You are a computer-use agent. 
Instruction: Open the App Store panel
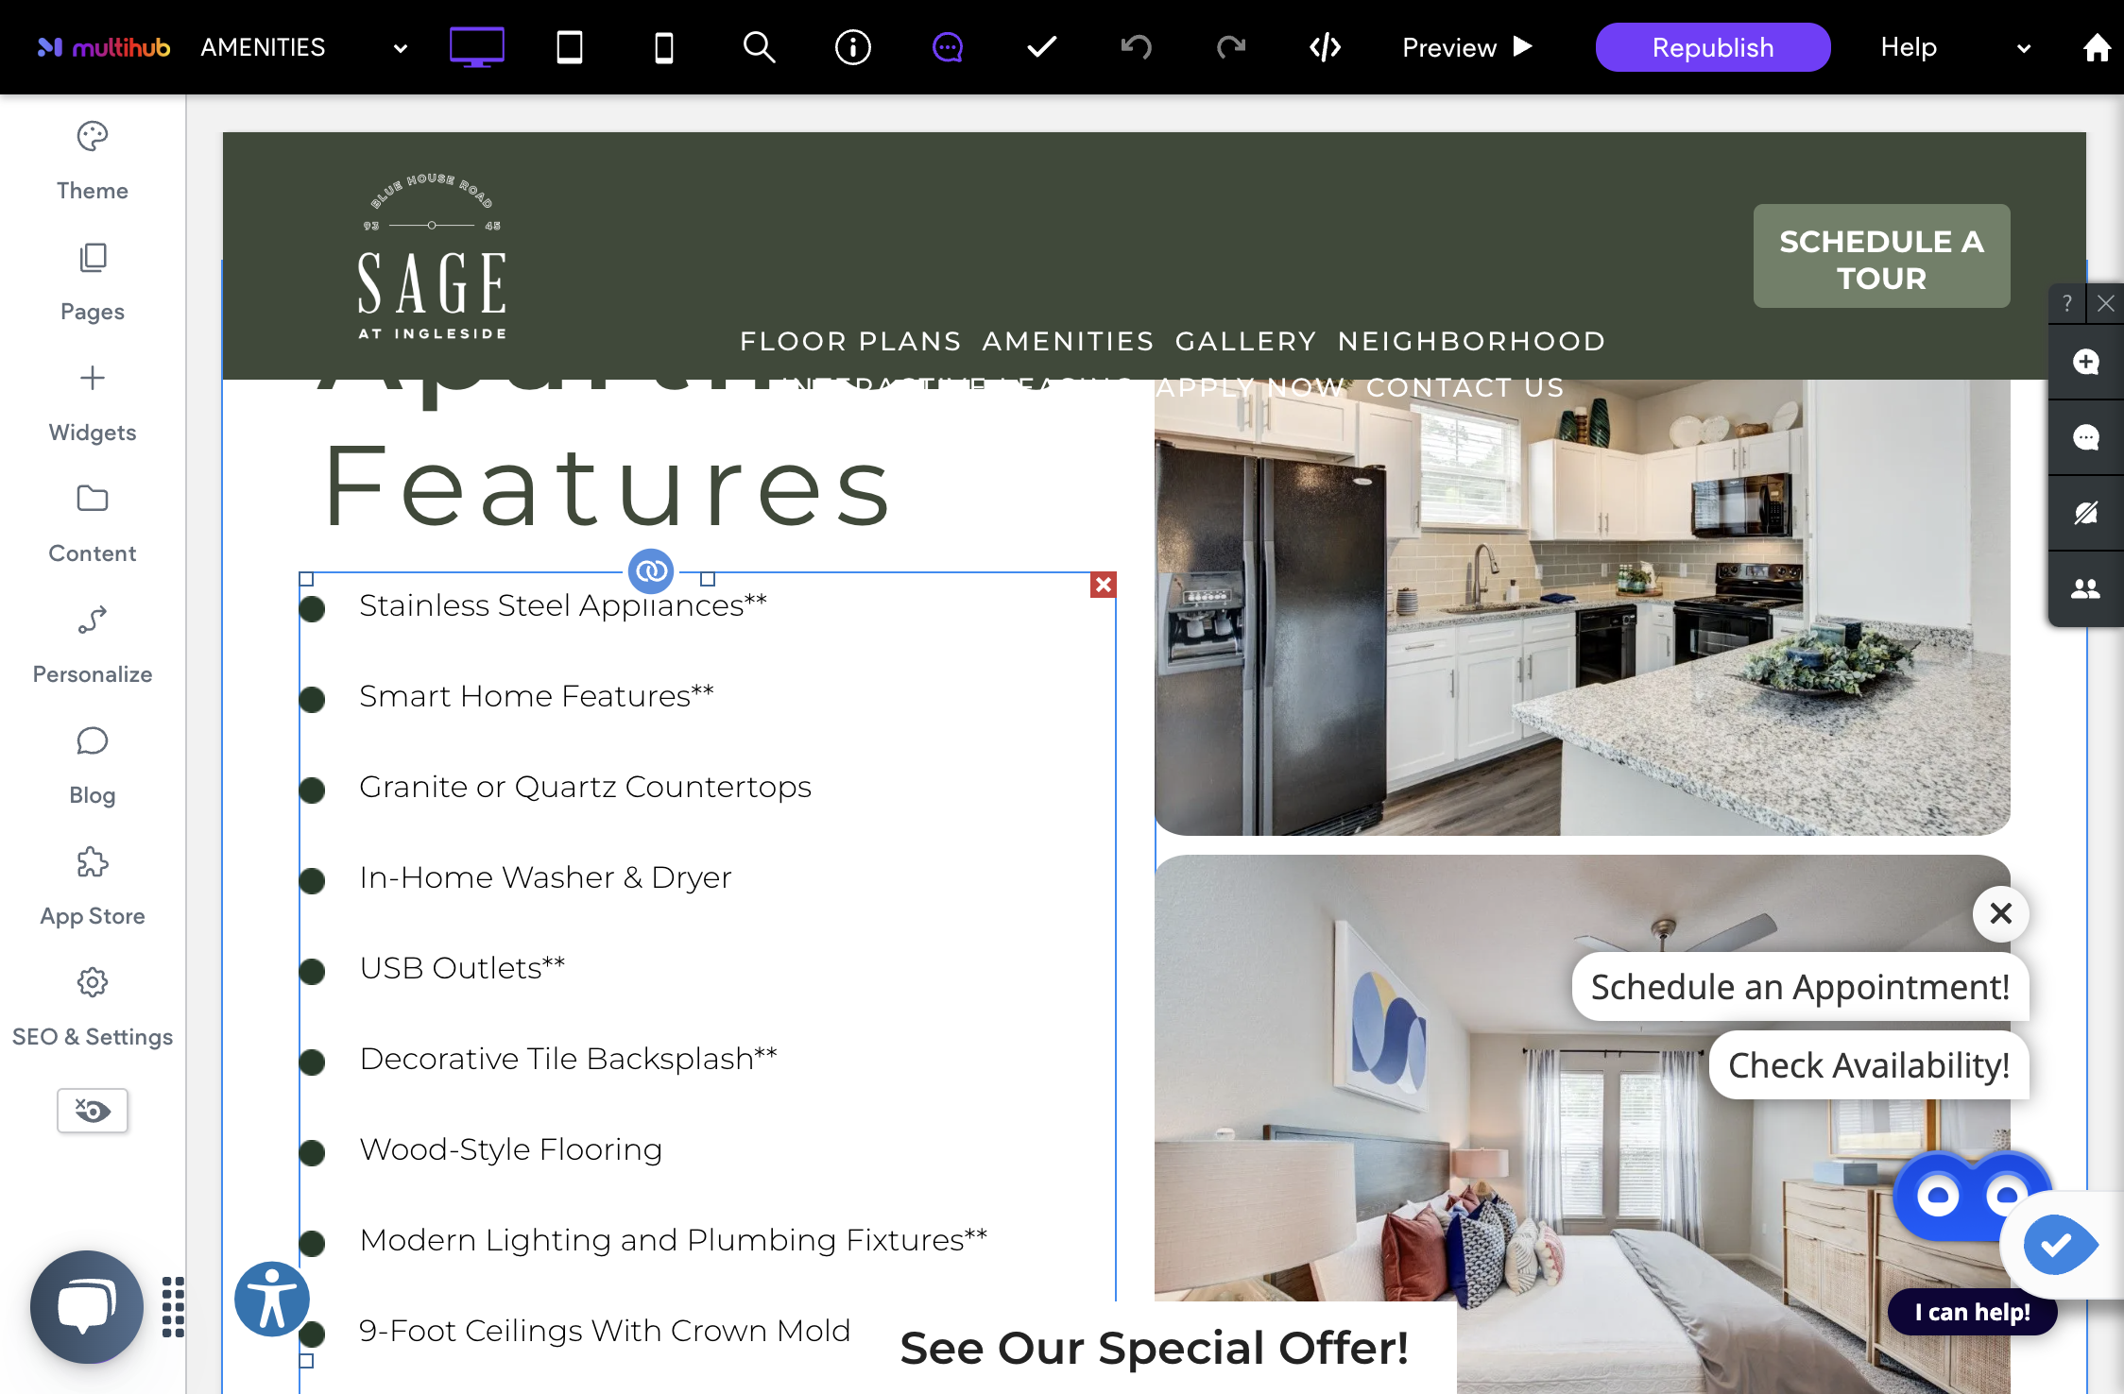click(x=93, y=887)
